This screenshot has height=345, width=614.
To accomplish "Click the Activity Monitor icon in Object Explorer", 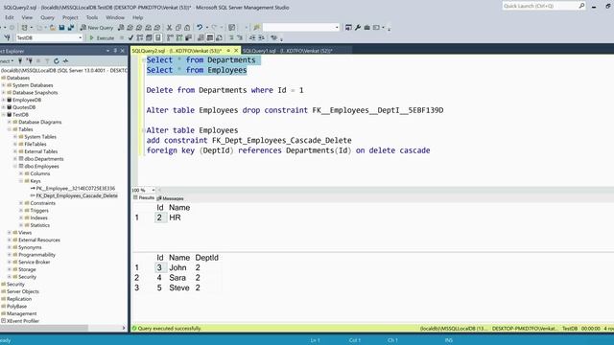I will tap(65, 61).
